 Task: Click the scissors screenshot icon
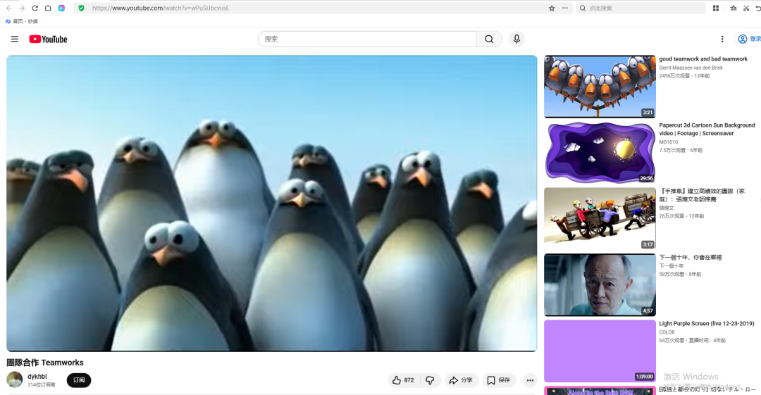click(746, 8)
